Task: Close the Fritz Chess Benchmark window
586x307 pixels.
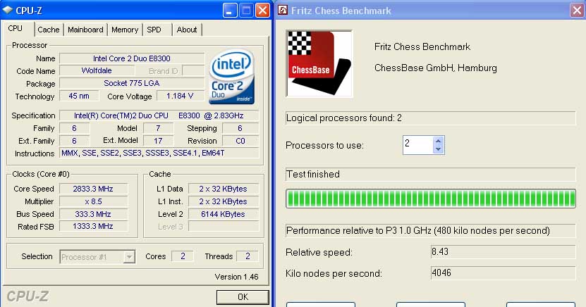Action: point(577,11)
